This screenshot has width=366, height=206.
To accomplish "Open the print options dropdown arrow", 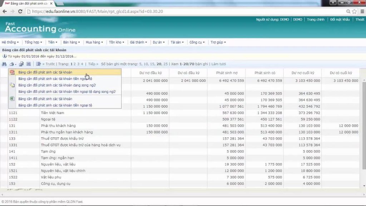I will pyautogui.click(x=16, y=64).
